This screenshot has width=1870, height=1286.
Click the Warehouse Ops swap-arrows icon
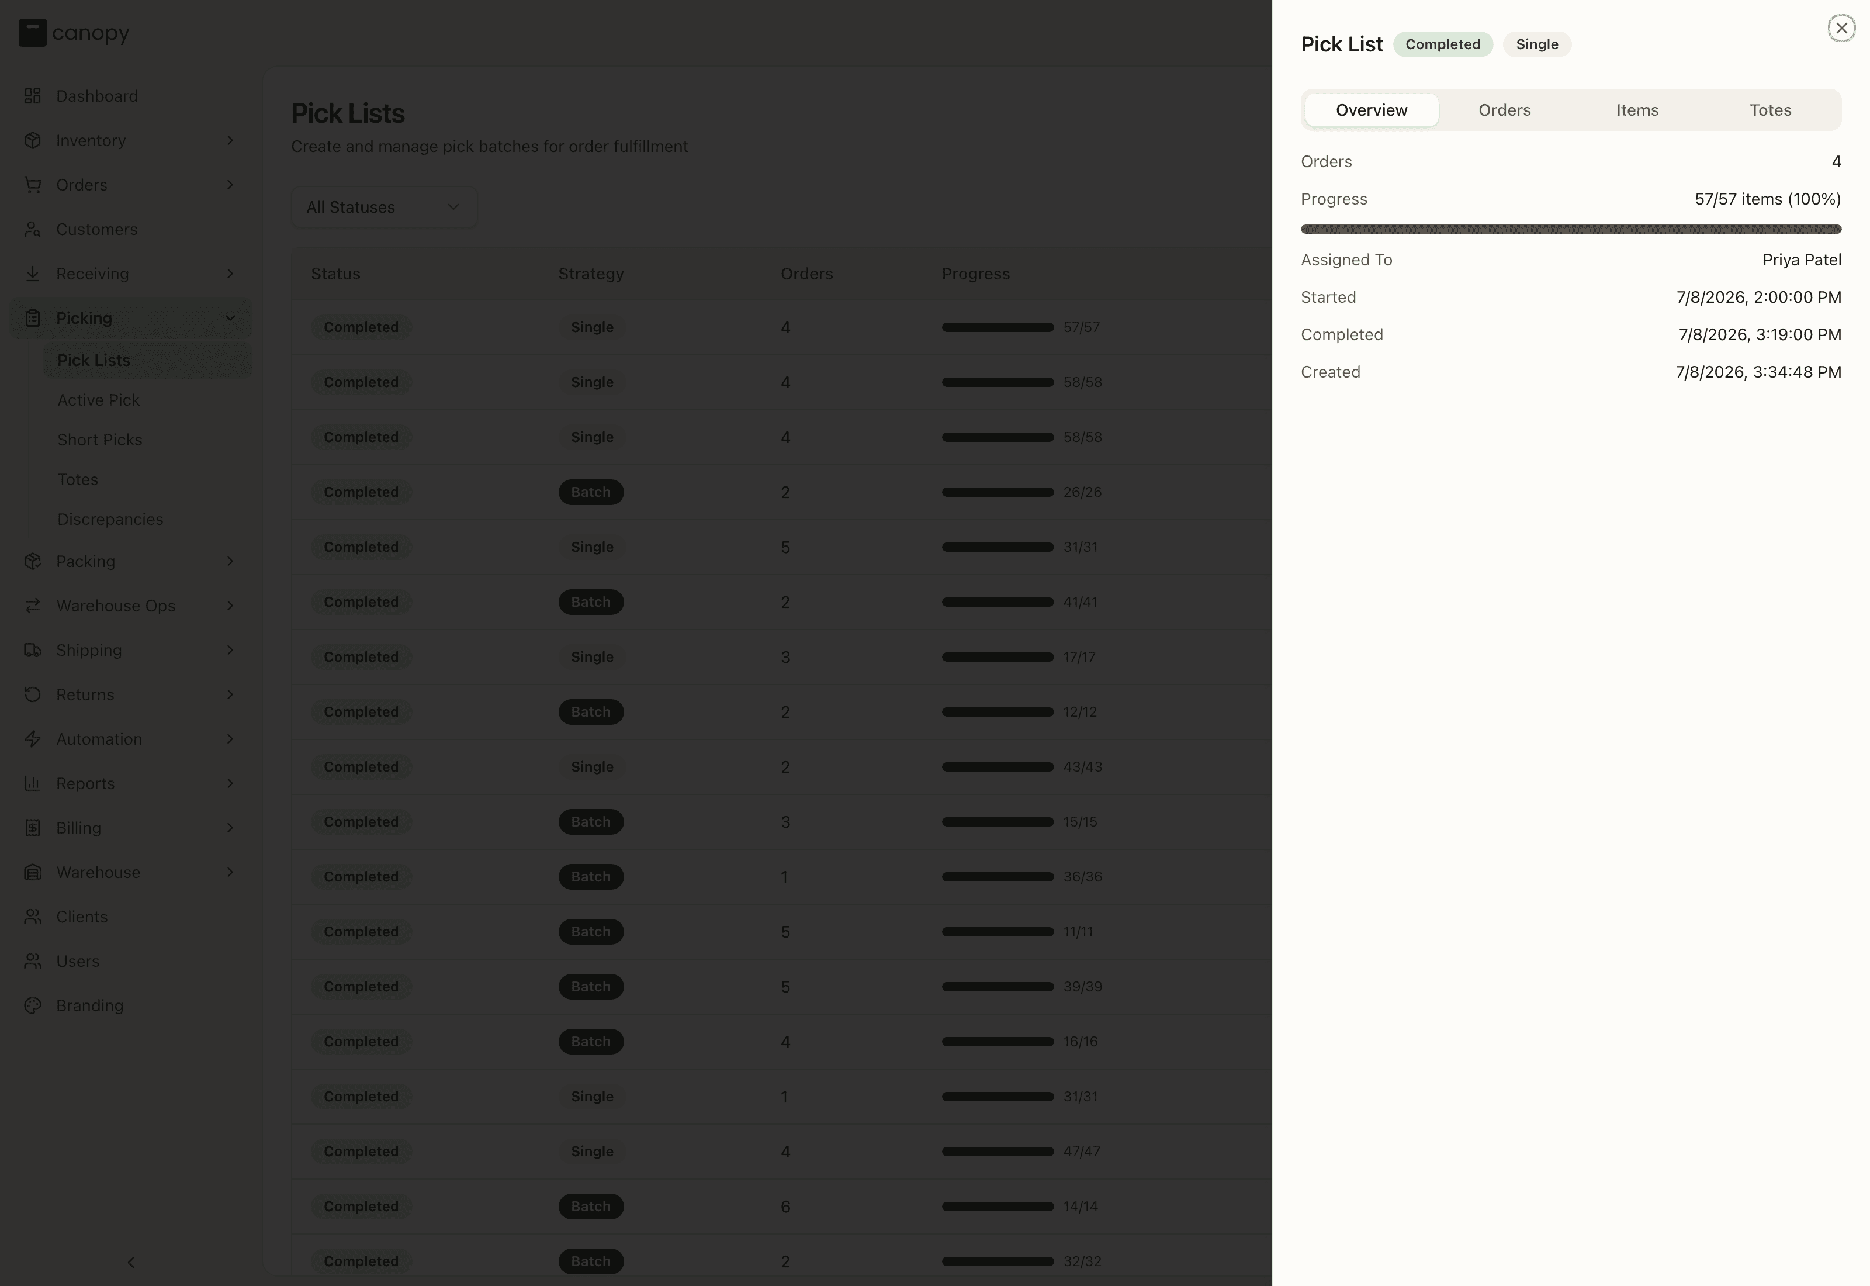(x=32, y=605)
